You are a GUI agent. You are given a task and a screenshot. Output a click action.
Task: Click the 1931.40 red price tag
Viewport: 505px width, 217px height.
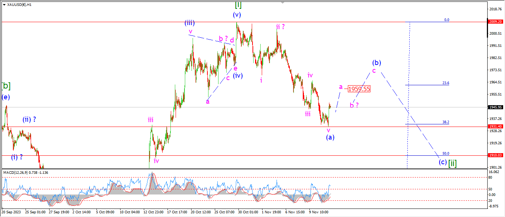tap(495, 126)
